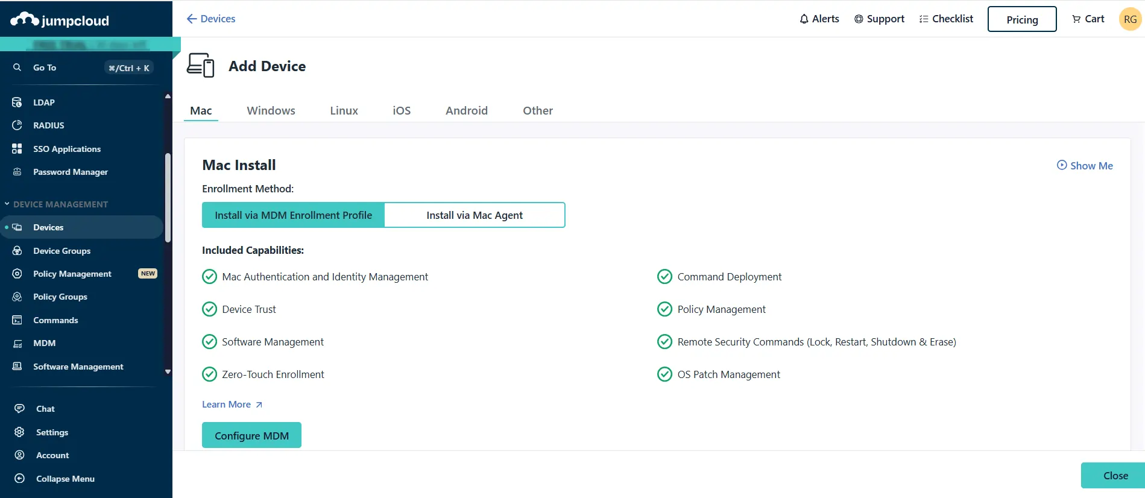1145x498 pixels.
Task: Select the Devices sidebar icon
Action: pos(17,227)
